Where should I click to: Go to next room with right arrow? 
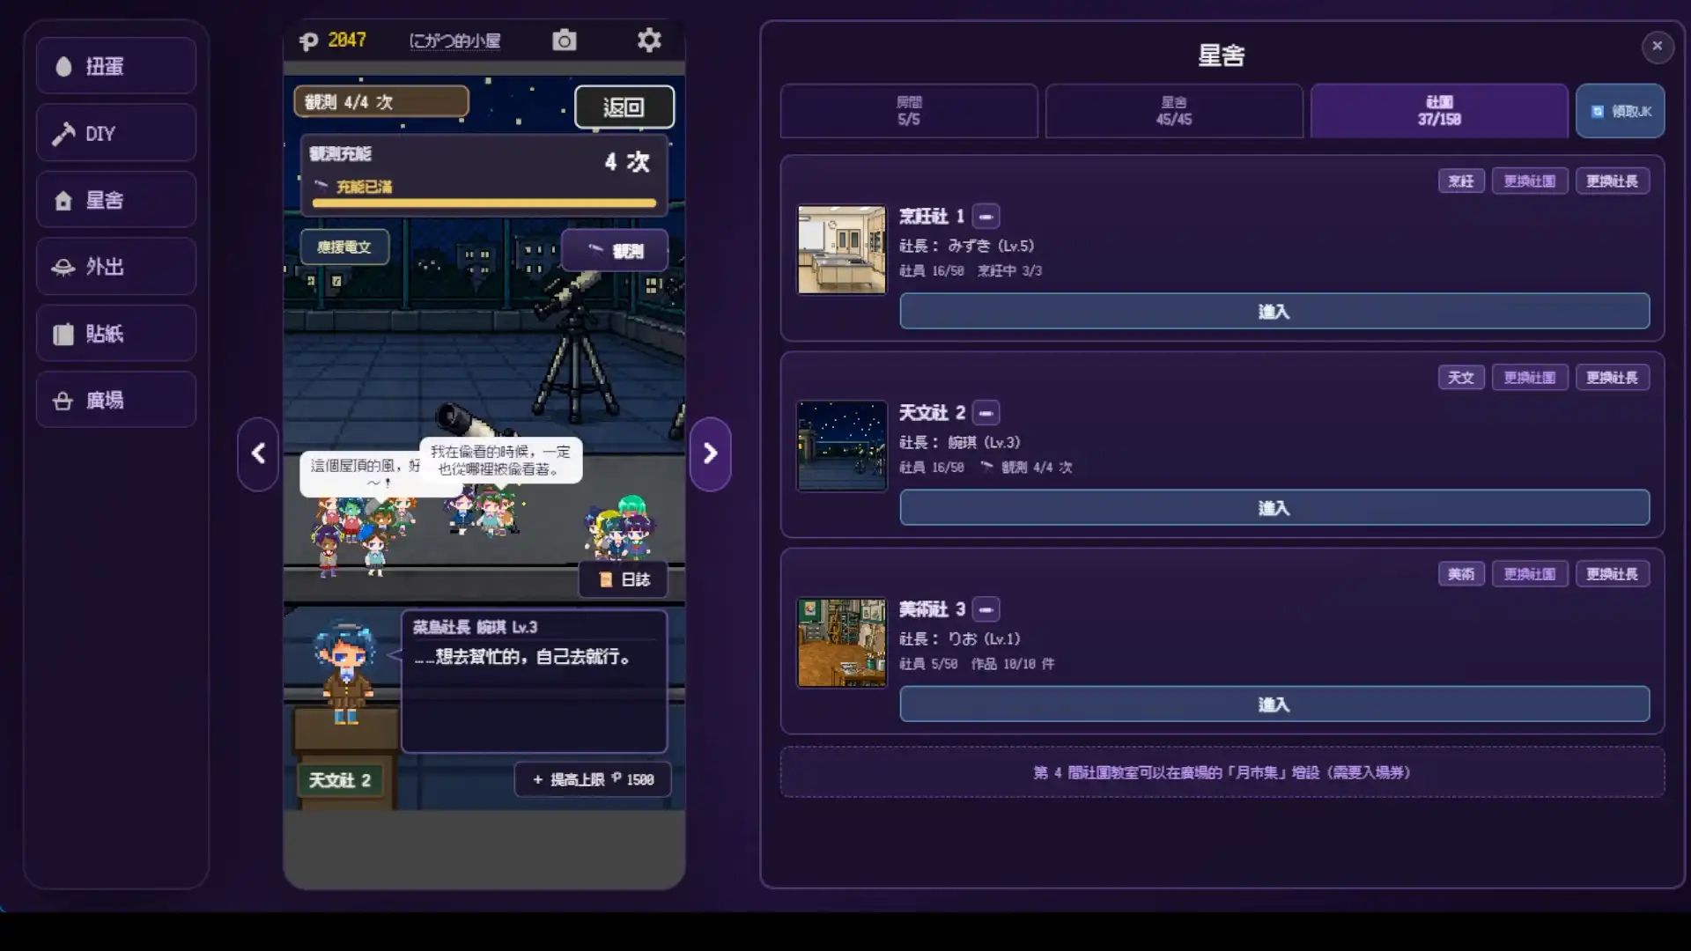710,453
